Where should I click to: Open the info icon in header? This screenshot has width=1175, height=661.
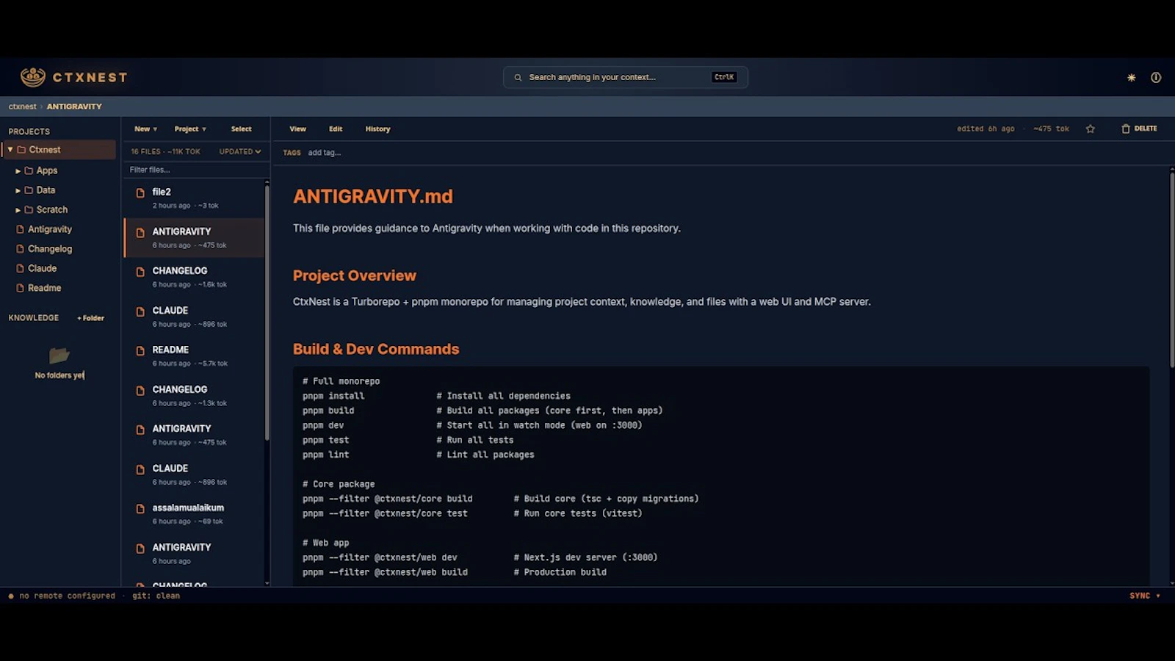(1156, 77)
